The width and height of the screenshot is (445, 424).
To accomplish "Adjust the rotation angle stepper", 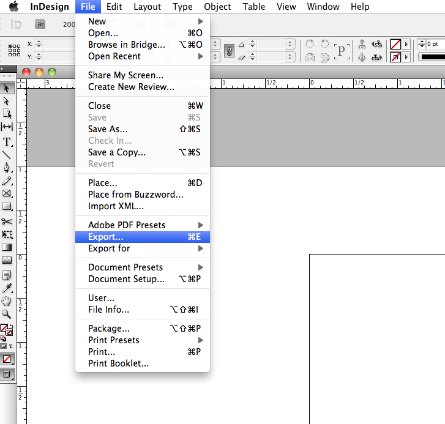I will point(252,44).
